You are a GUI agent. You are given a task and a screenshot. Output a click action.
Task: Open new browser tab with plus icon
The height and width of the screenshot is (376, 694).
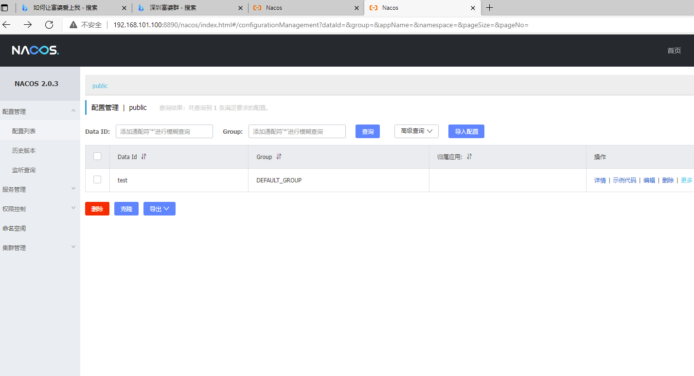point(489,8)
